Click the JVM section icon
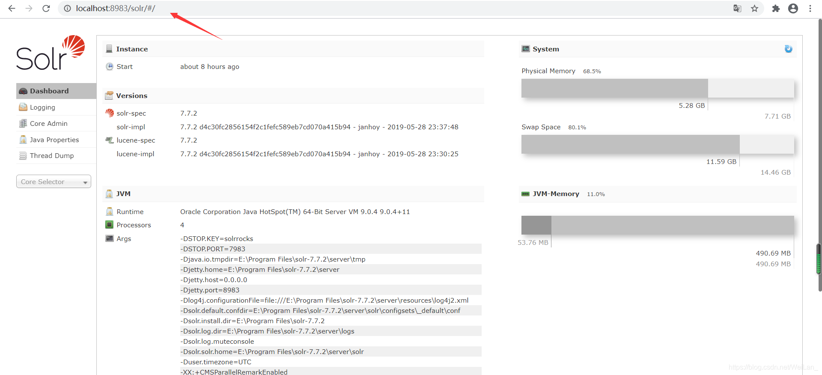 pos(109,193)
